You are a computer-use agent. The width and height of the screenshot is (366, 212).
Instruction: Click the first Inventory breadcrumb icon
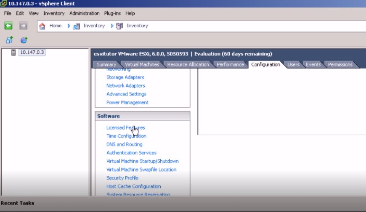[x=76, y=26]
